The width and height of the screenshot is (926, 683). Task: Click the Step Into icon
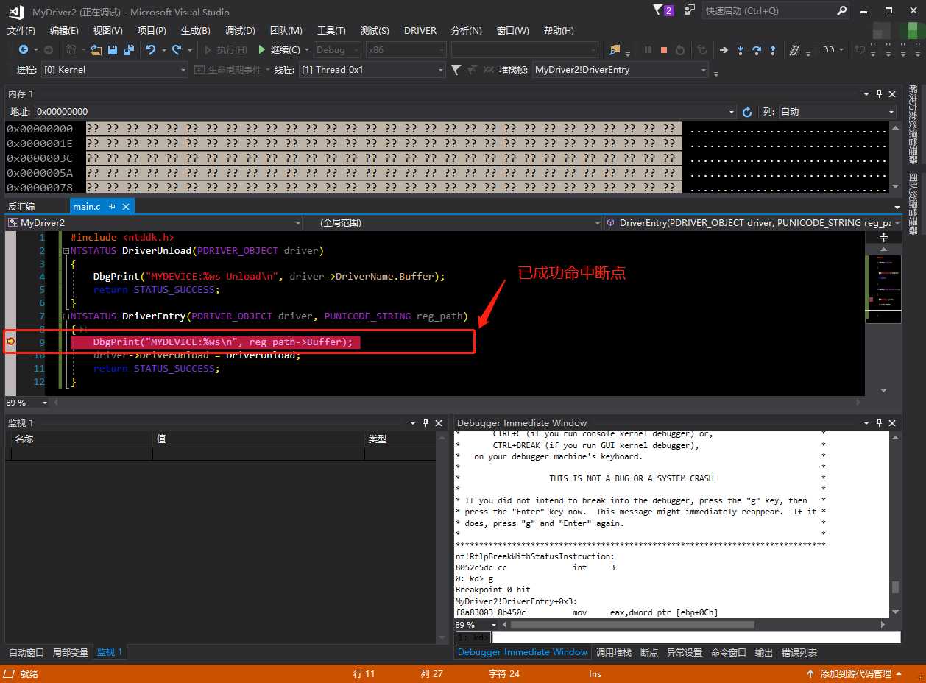point(741,50)
